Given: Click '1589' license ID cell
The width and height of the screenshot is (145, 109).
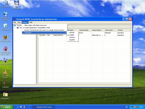Looking at the screenshot, I should 43,35.
